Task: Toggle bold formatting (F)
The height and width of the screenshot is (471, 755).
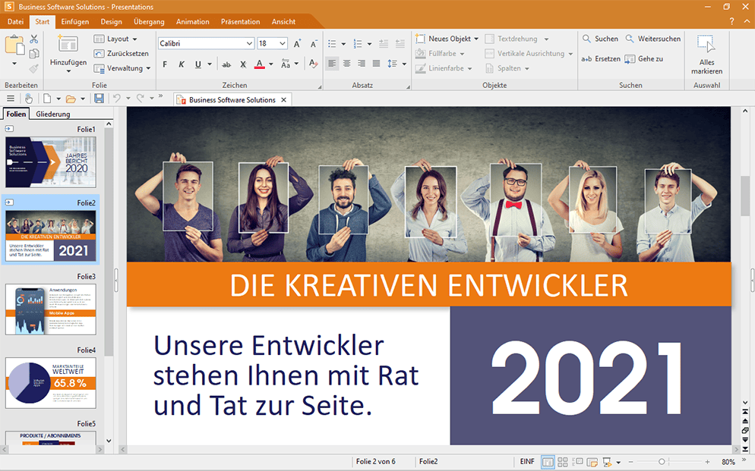Action: click(165, 64)
